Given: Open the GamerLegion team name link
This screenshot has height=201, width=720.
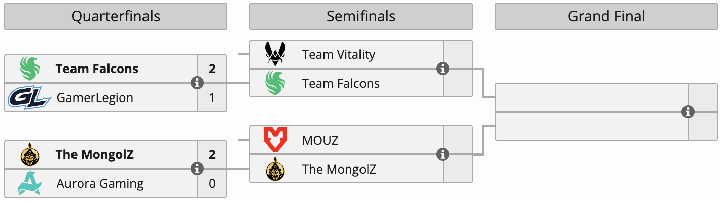Looking at the screenshot, I should (x=95, y=97).
